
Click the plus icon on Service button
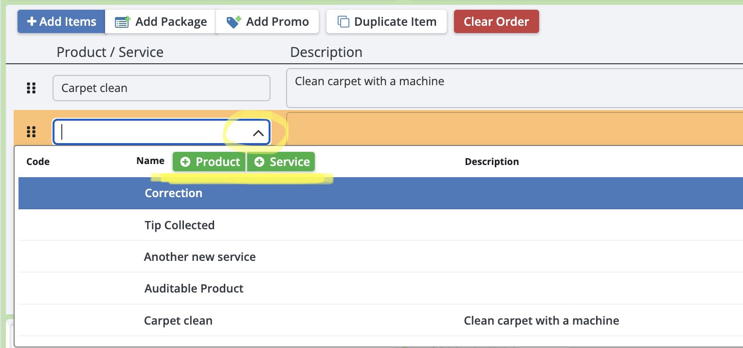click(259, 162)
